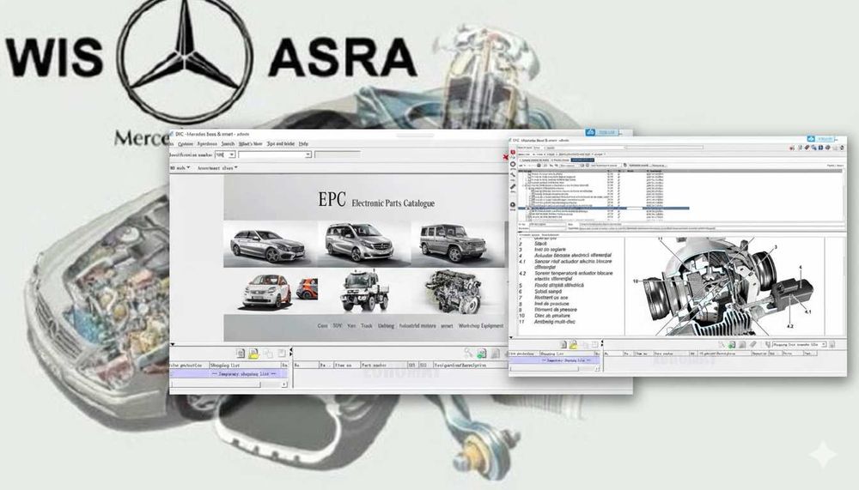Expand the wide identification number combo box arrow
The height and width of the screenshot is (490, 859).
click(x=308, y=155)
